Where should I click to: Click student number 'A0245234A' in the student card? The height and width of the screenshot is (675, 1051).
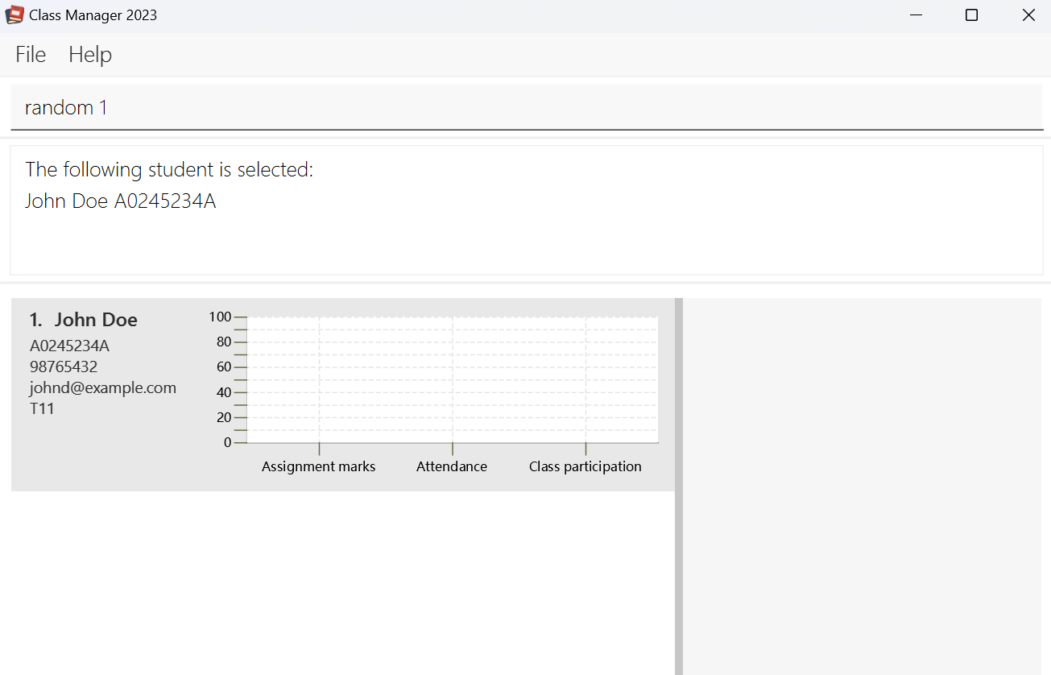(69, 346)
